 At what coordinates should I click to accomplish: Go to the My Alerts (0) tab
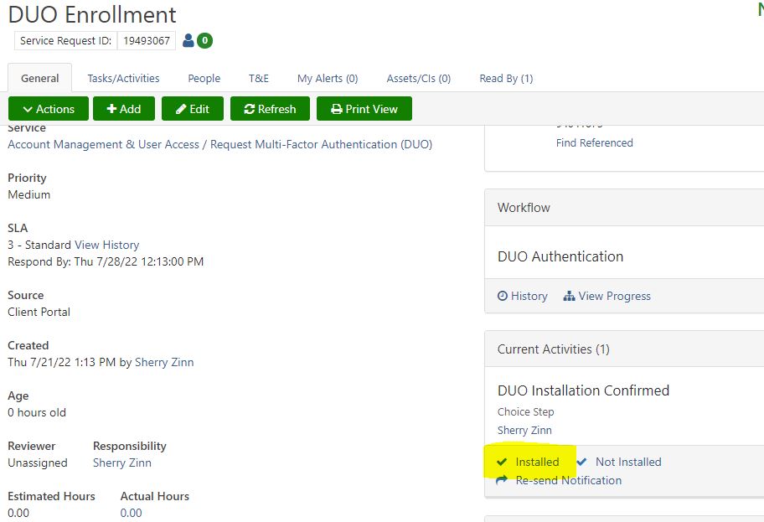tap(328, 78)
